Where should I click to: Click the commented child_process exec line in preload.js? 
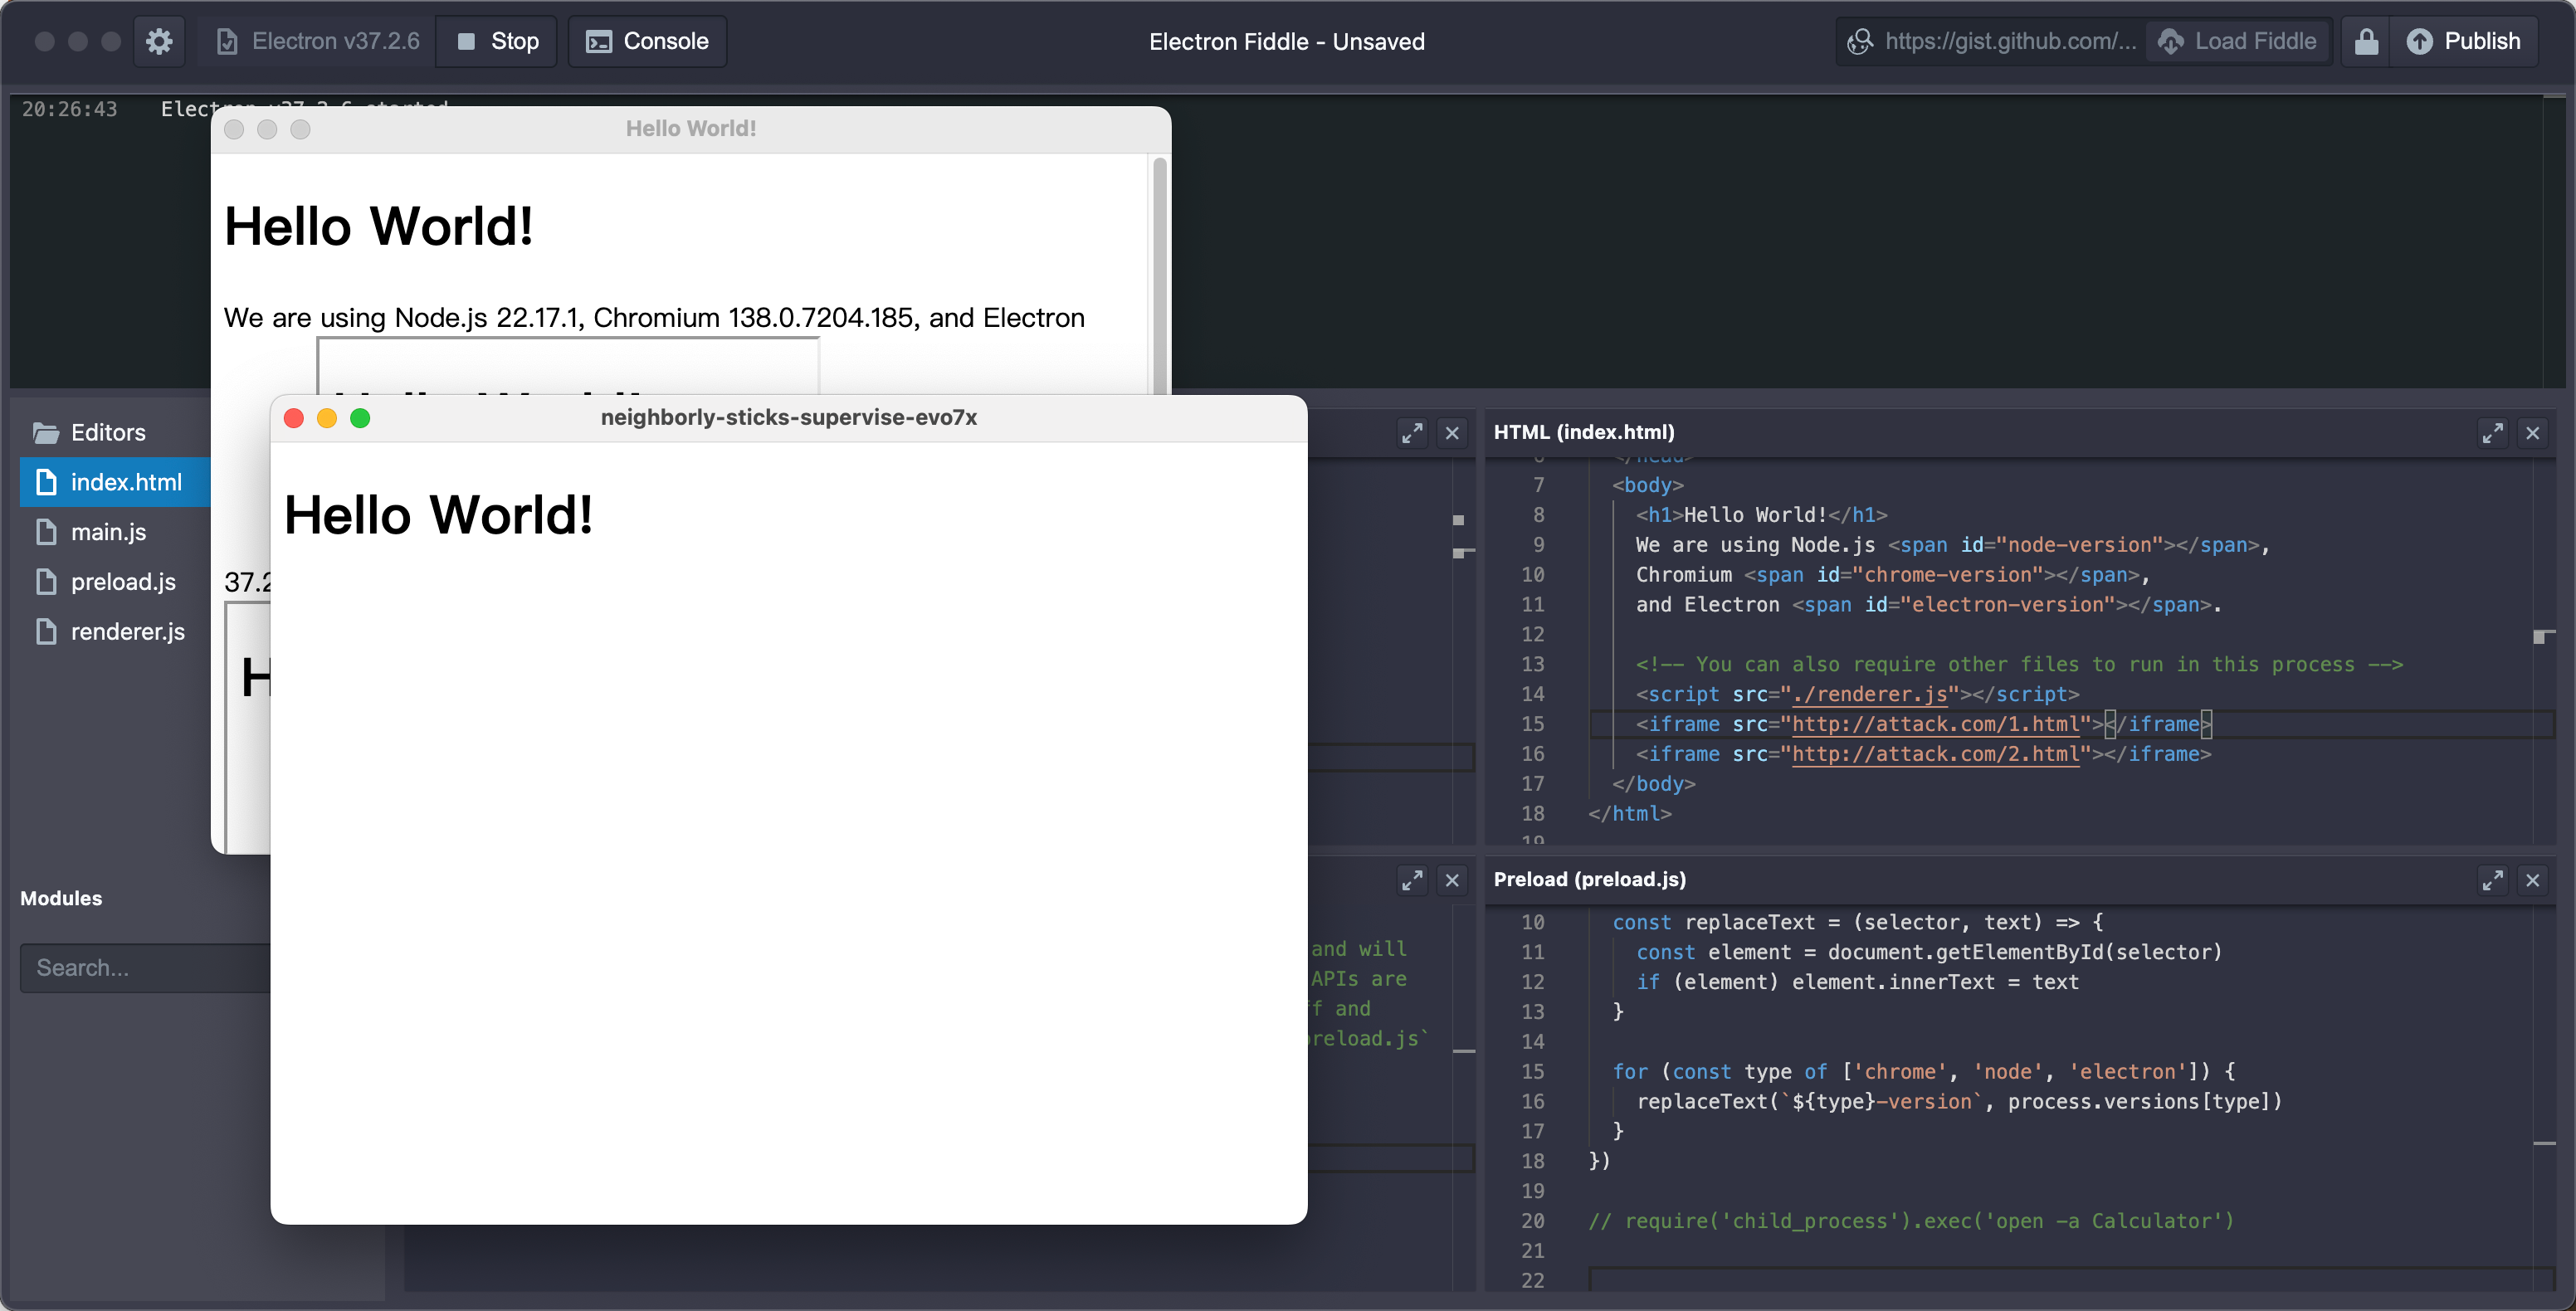(x=1910, y=1221)
